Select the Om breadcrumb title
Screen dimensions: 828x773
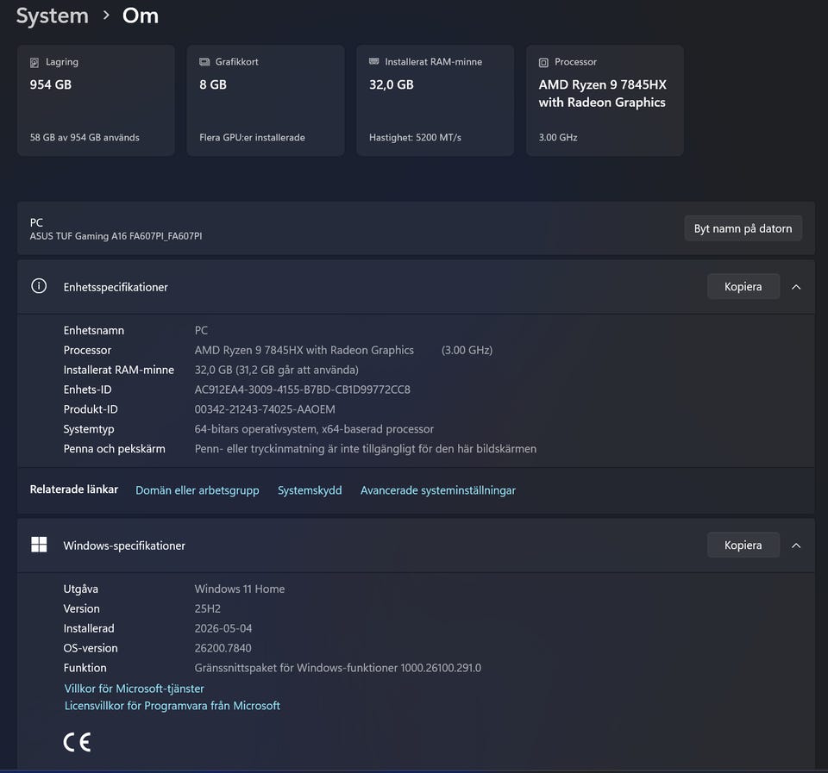pos(141,16)
